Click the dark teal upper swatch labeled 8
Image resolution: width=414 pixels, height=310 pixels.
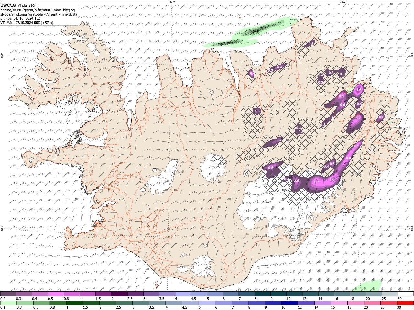click(263, 294)
